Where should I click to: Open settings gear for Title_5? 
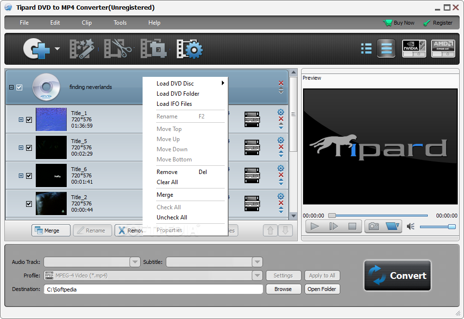pos(281,140)
